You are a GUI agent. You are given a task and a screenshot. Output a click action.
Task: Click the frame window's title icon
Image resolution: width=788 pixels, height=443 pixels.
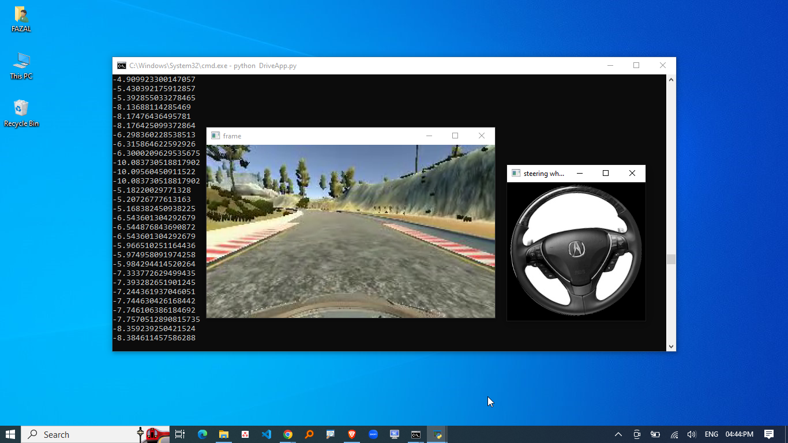(215, 136)
